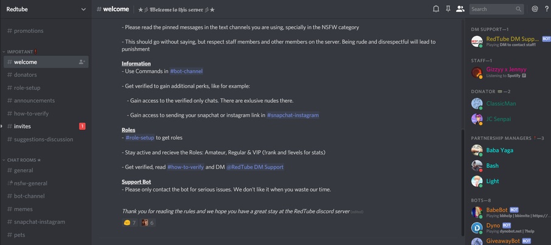The width and height of the screenshot is (551, 245).
Task: Click the search magnifier icon
Action: pos(518,9)
